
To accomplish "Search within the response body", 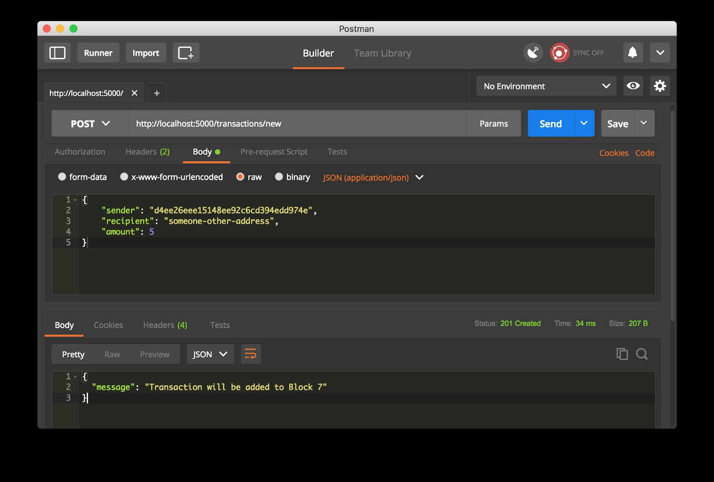I will [642, 354].
